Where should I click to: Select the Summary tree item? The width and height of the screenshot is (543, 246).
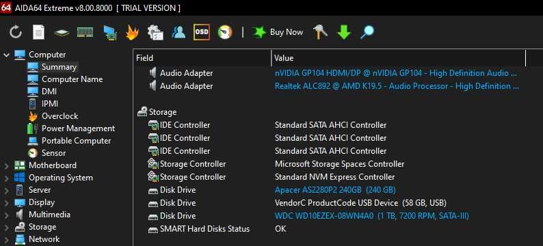[59, 67]
